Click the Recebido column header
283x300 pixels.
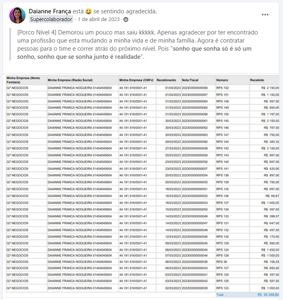[x=257, y=80]
